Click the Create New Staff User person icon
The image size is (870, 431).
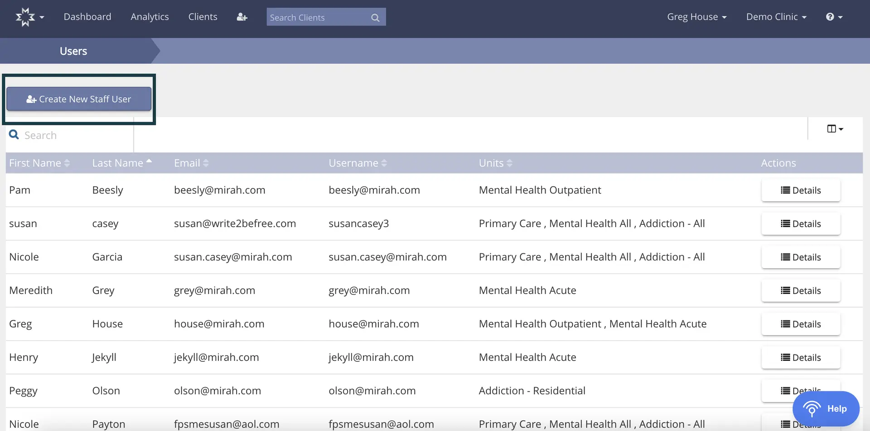(x=31, y=99)
